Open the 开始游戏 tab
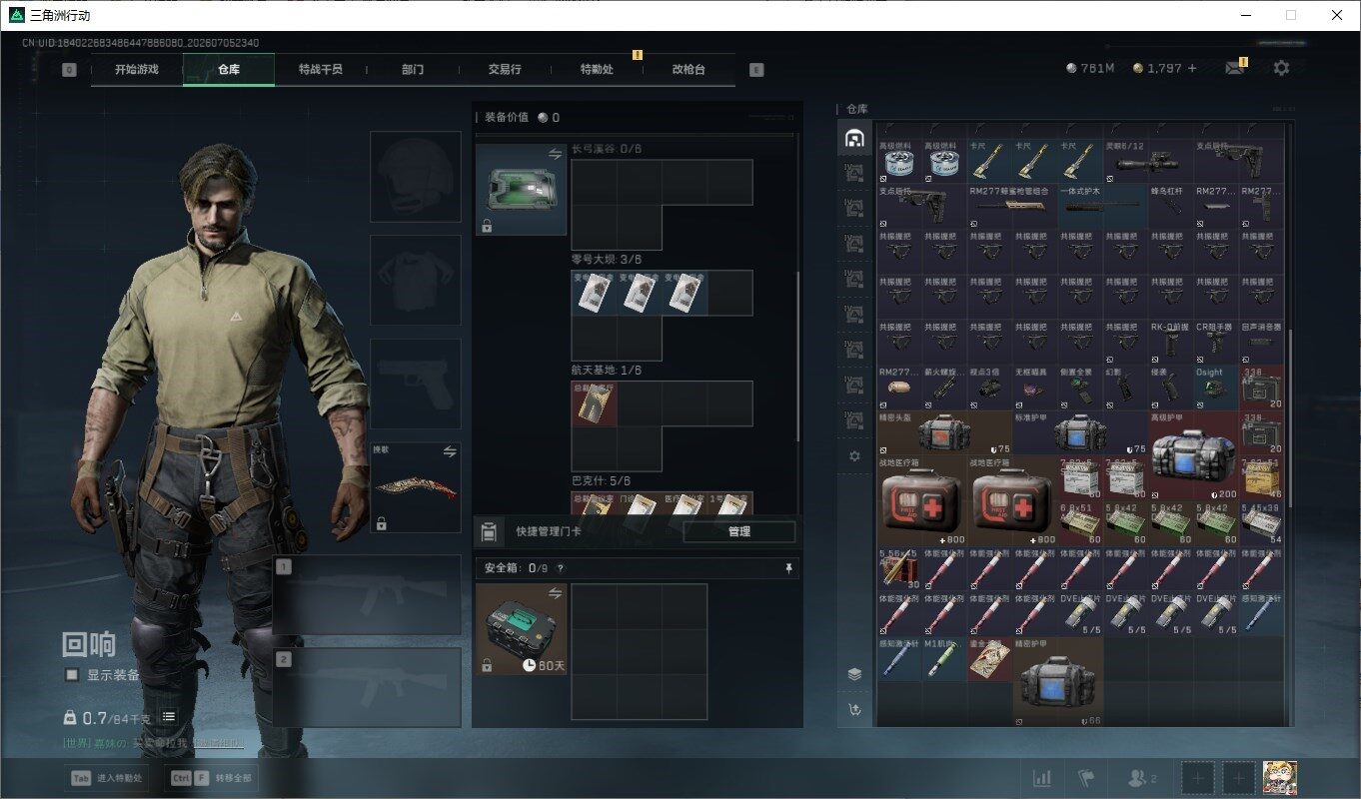This screenshot has width=1361, height=799. point(136,70)
